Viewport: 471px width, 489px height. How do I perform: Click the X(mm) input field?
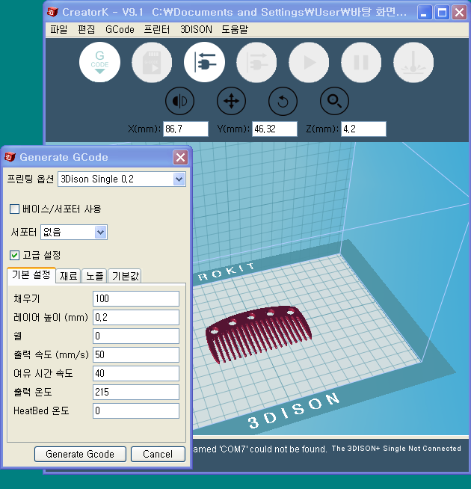pos(185,129)
